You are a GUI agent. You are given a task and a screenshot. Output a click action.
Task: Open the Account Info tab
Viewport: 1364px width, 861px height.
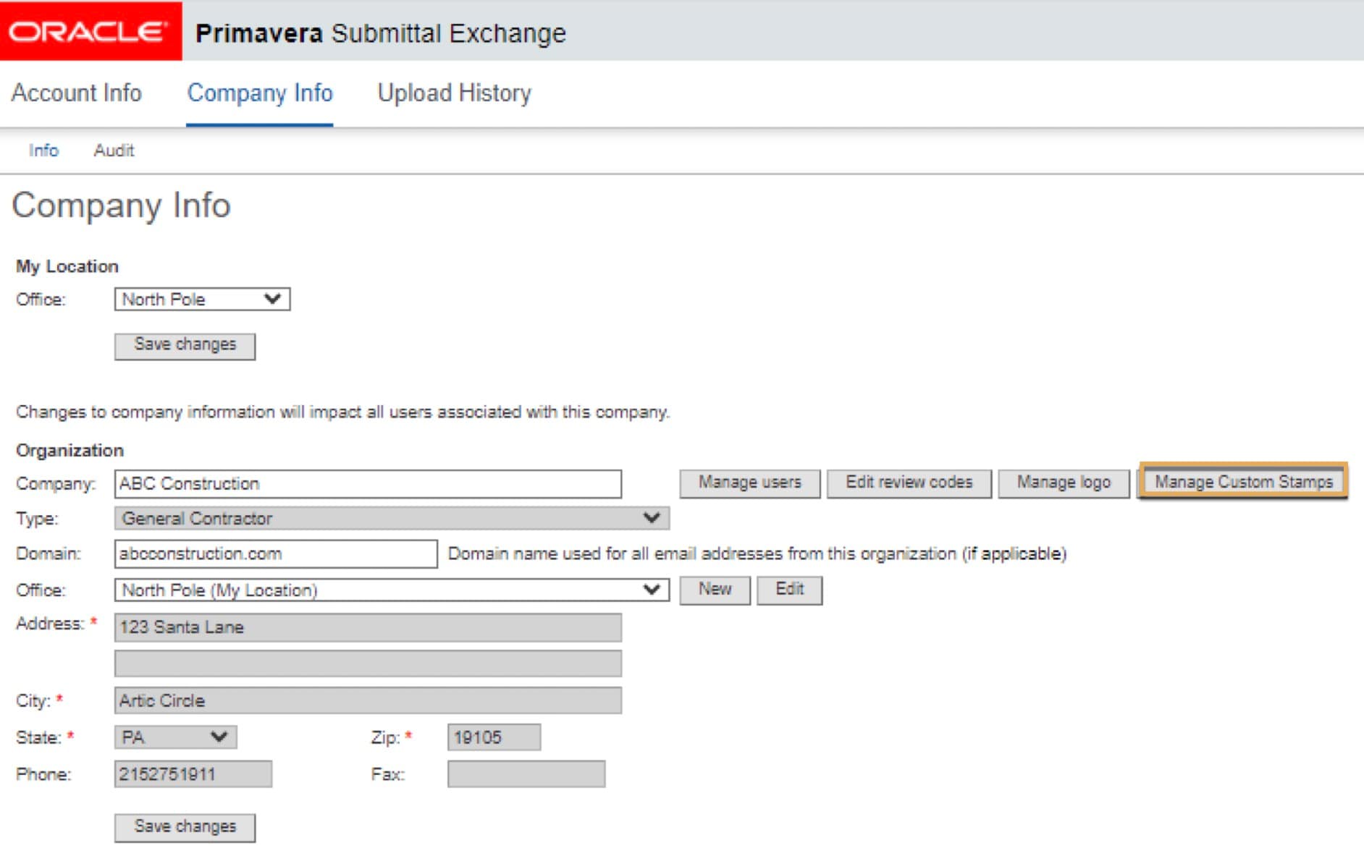coord(77,93)
